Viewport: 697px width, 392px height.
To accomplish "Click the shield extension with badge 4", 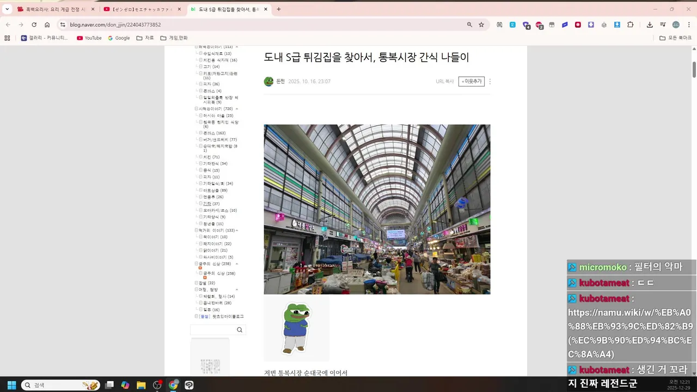I will coord(526,25).
